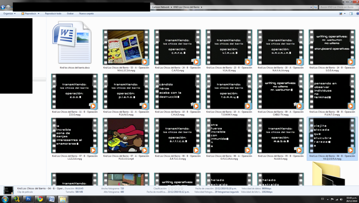Viewport: 359px width, 203px height.
Task: Click the KND Los Chicos del Barrio breadcrumb
Action: point(186,7)
